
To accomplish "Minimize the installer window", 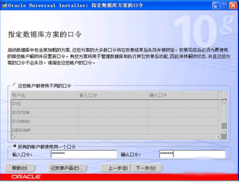I will click(216, 6).
